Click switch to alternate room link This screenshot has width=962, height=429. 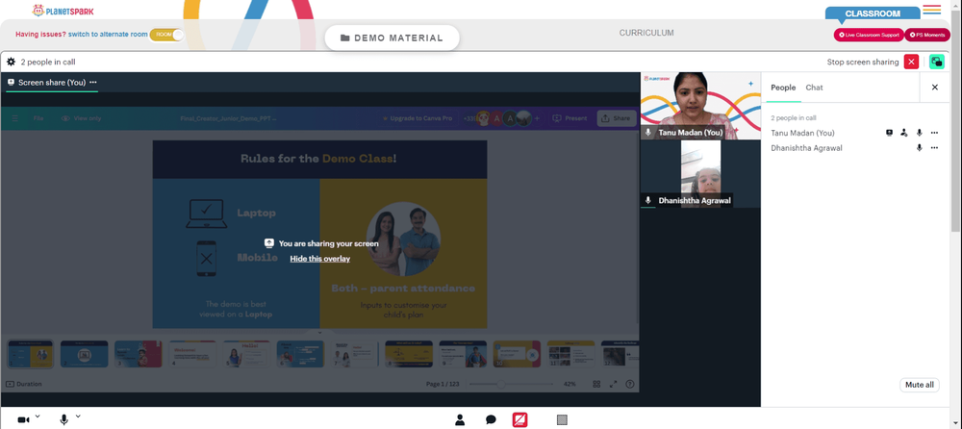(x=108, y=35)
